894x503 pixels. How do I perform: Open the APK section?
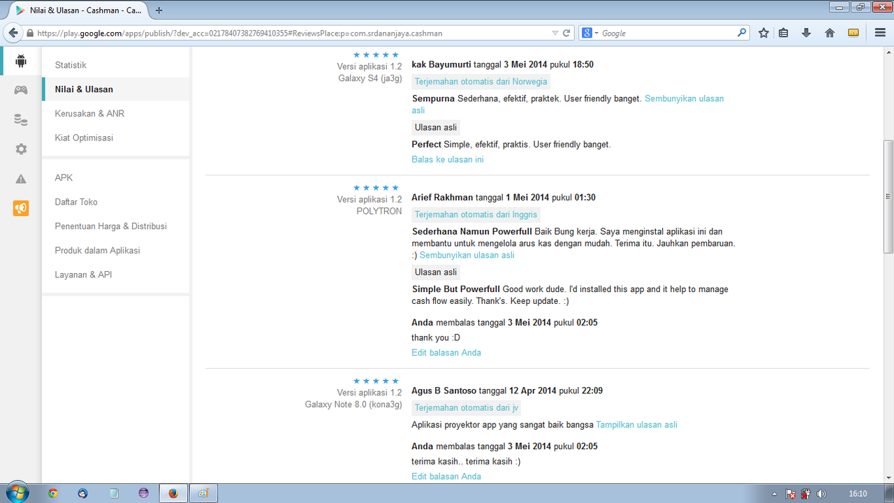[64, 177]
